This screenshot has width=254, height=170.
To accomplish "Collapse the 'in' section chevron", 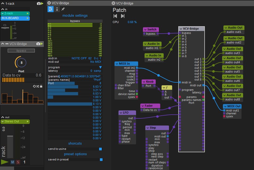I will [3, 9].
